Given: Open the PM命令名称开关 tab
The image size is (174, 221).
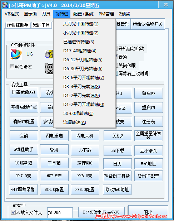Looking at the screenshot, I should (x=148, y=24).
